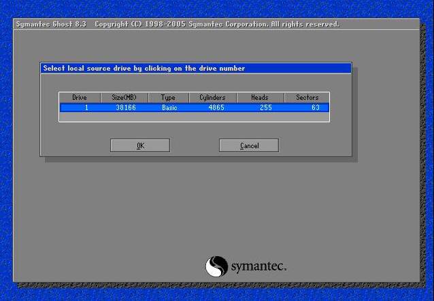Click the Symantec yin-yang logo icon

(216, 266)
